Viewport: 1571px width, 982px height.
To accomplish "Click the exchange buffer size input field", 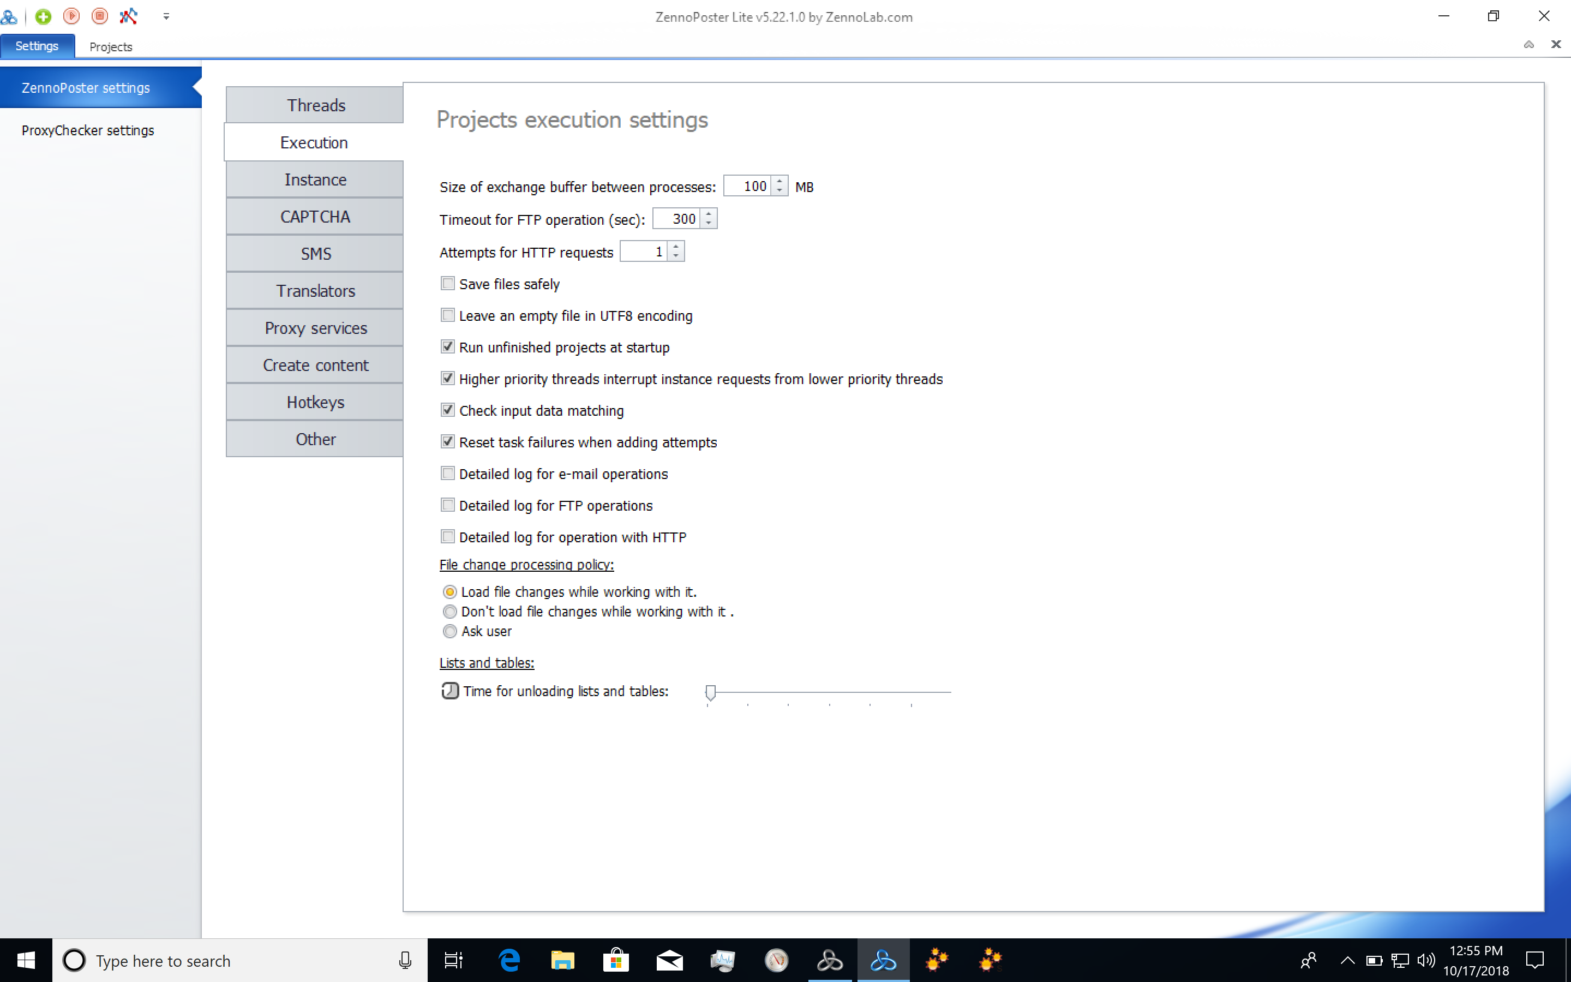I will point(748,187).
